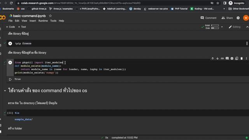
Task: Open the Editing mode dropdown
Action: [x=235, y=27]
